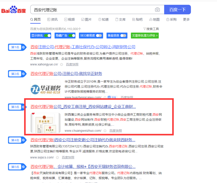
Task: Open the 知道 tab
Action: [x=103, y=19]
